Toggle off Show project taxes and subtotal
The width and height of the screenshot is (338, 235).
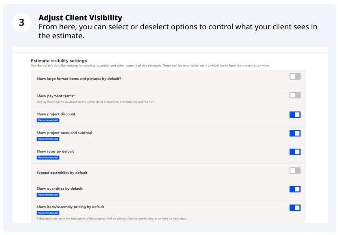(295, 133)
